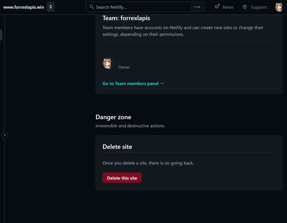Click the News megaphone icon
Viewport: 287px width, 223px height.
217,7
